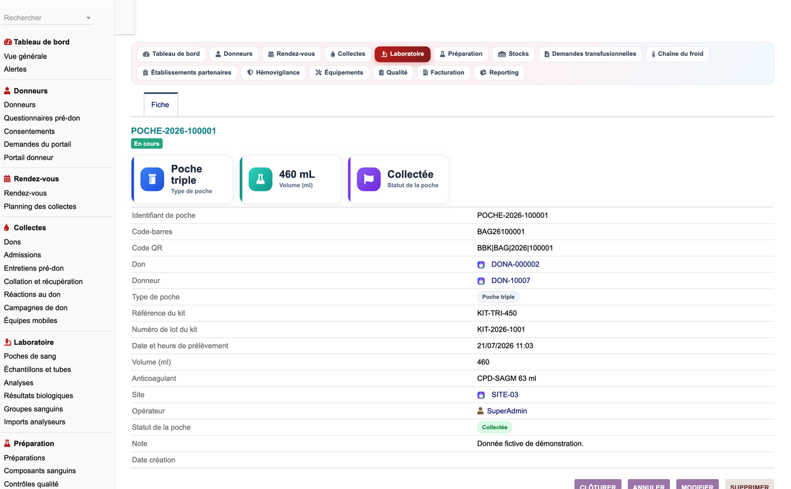
Task: Select the Fiche tab
Action: click(160, 105)
